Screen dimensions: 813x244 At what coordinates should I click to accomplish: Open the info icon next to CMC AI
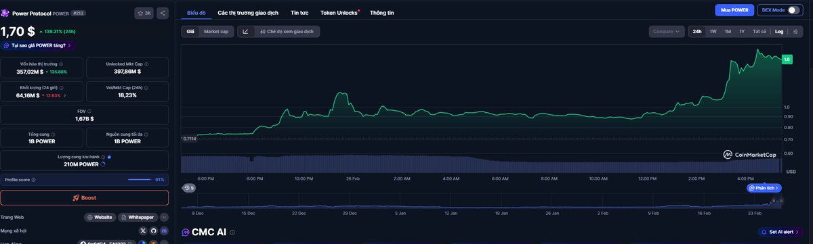pos(232,233)
